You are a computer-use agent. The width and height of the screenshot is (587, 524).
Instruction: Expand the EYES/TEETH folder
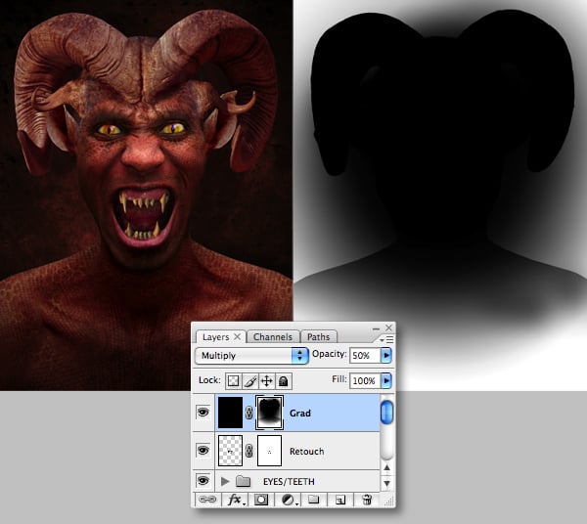click(x=226, y=482)
